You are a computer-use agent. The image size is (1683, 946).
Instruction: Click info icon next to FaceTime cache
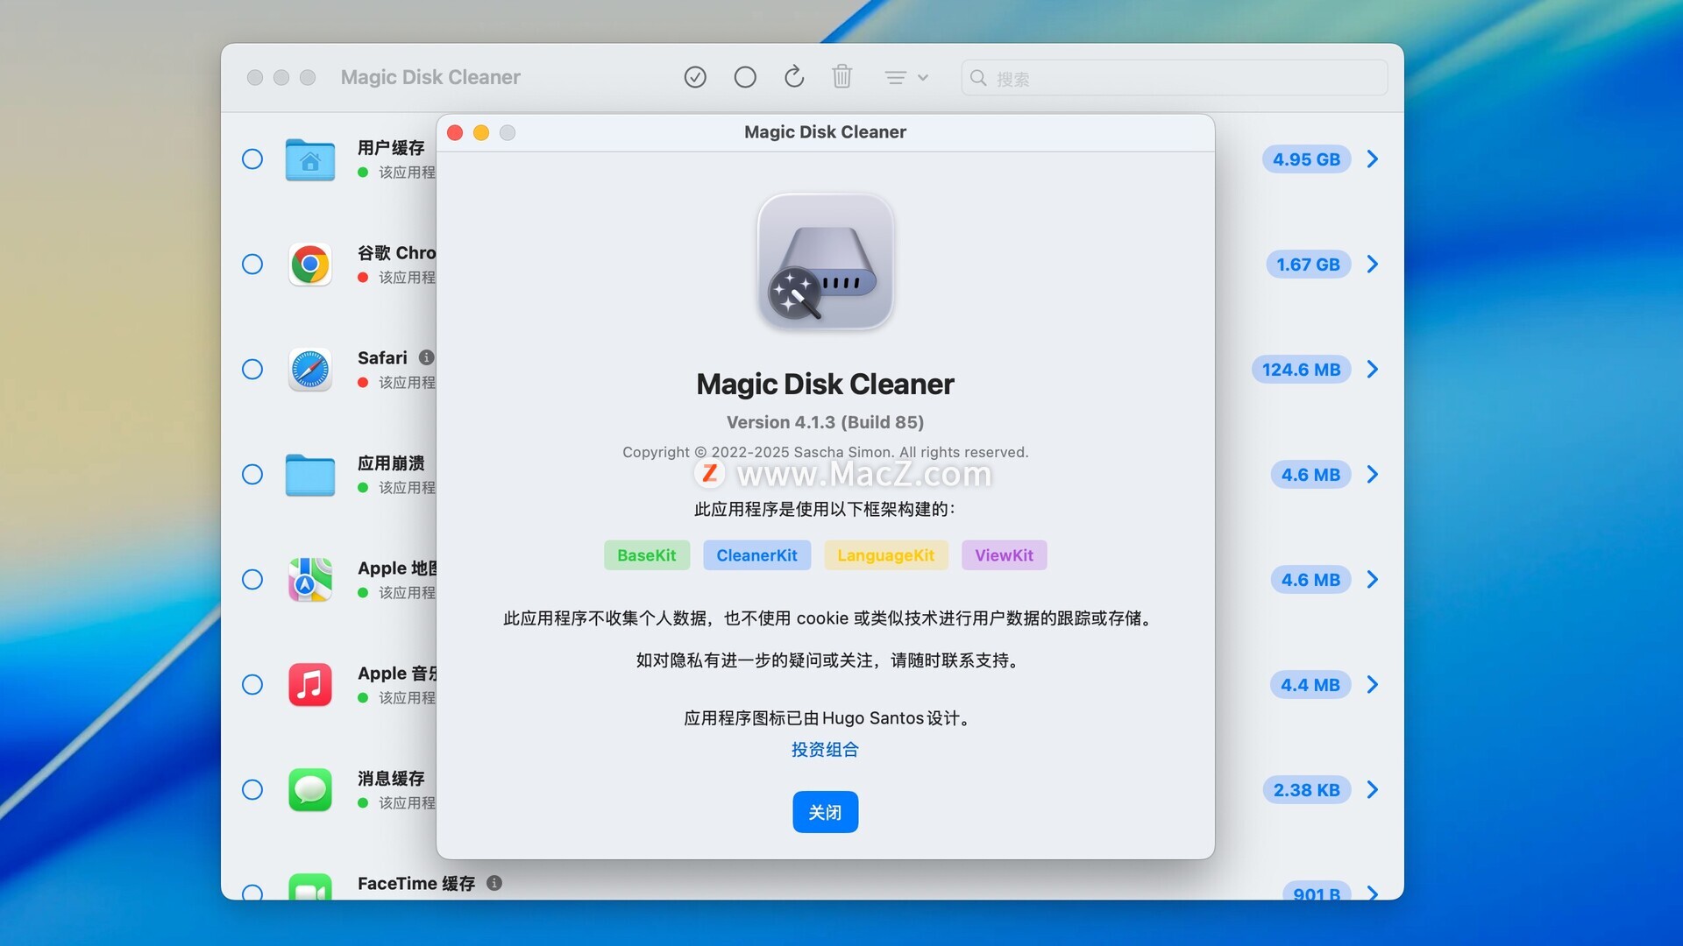[x=494, y=883]
